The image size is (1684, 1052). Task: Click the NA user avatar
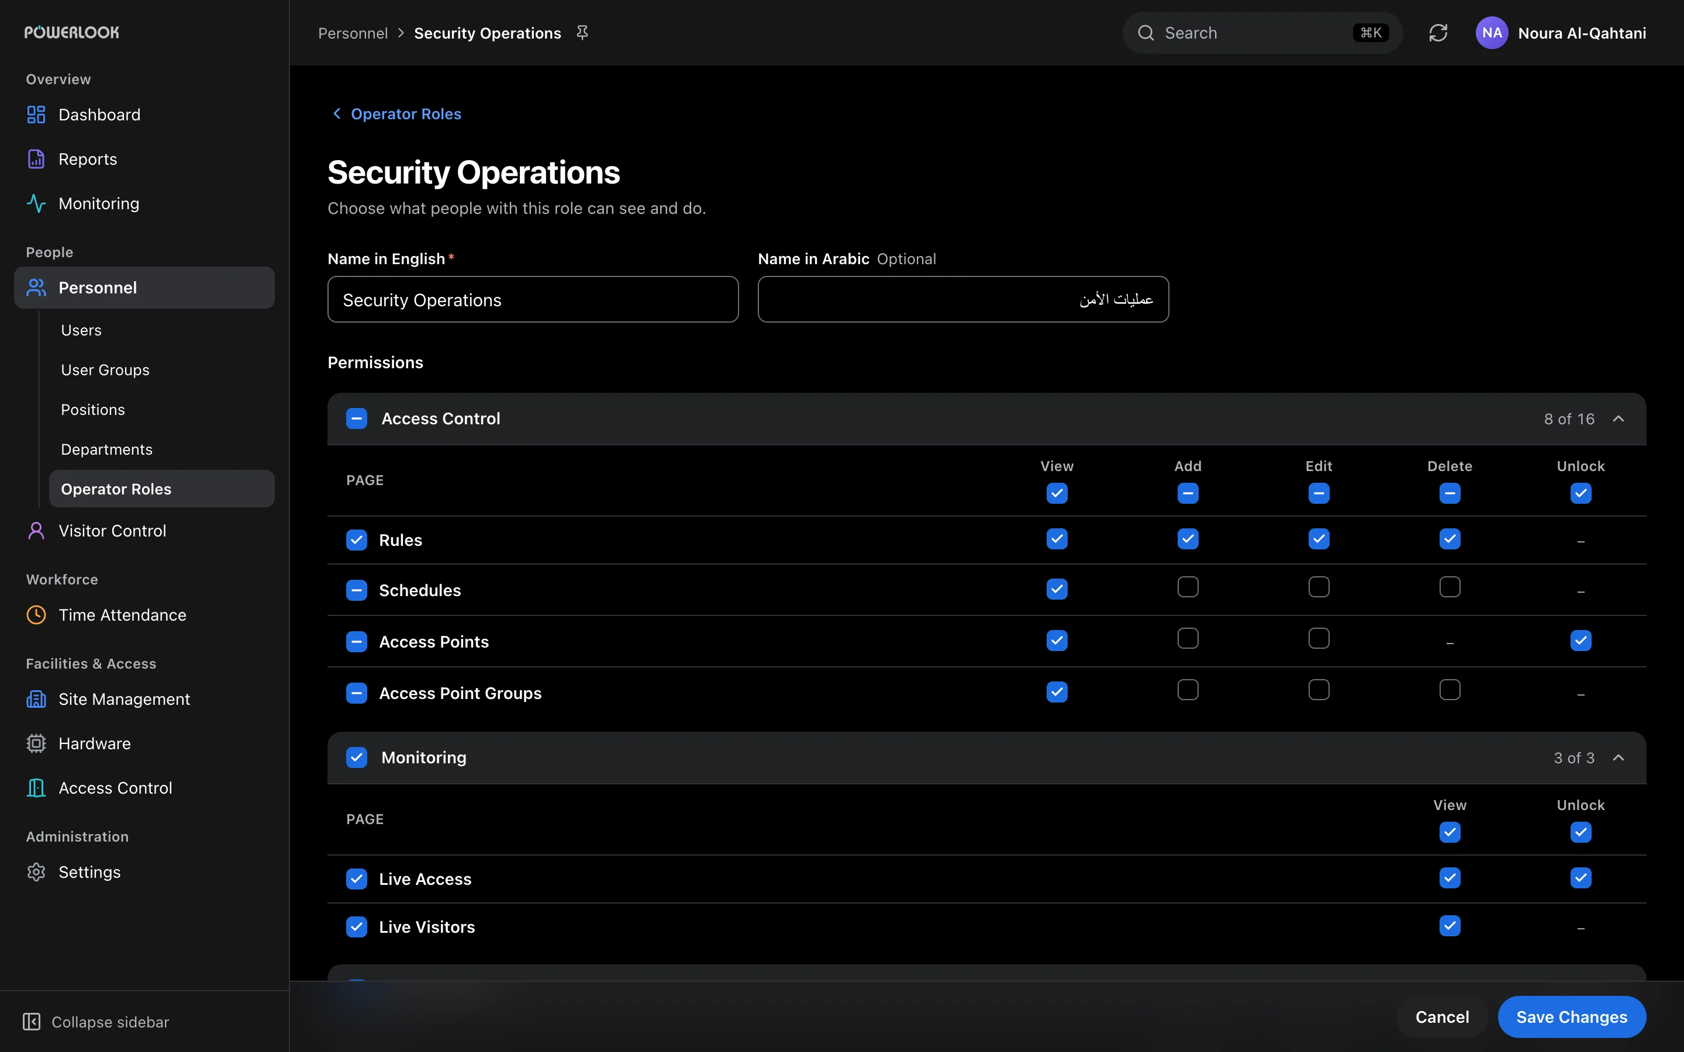click(1492, 33)
